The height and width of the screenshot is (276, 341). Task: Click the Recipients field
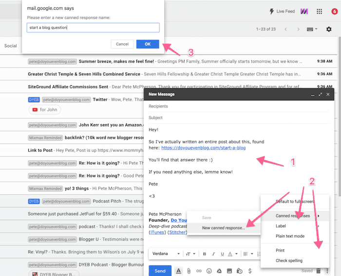(x=239, y=106)
